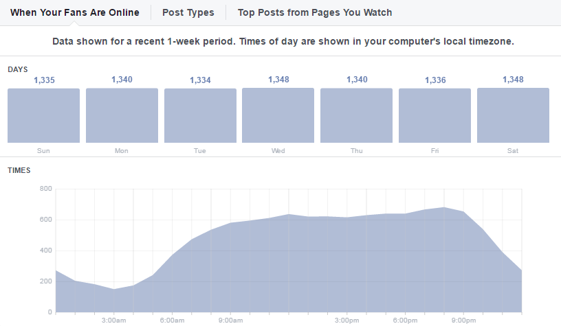This screenshot has height=326, width=561.
Task: Click the DAYS section heading
Action: point(17,69)
